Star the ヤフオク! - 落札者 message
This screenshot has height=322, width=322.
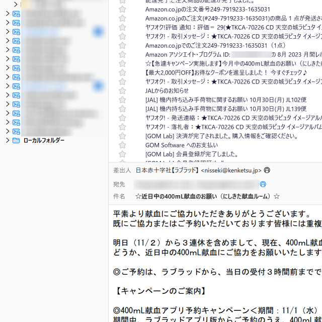tap(122, 127)
